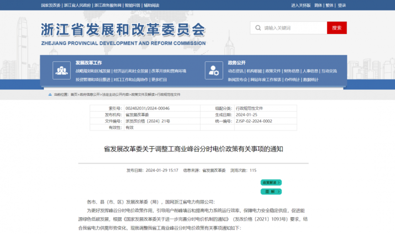Click the 发展改革工作 people group icon
Screen dimensions: 395x234
(x=62, y=71)
